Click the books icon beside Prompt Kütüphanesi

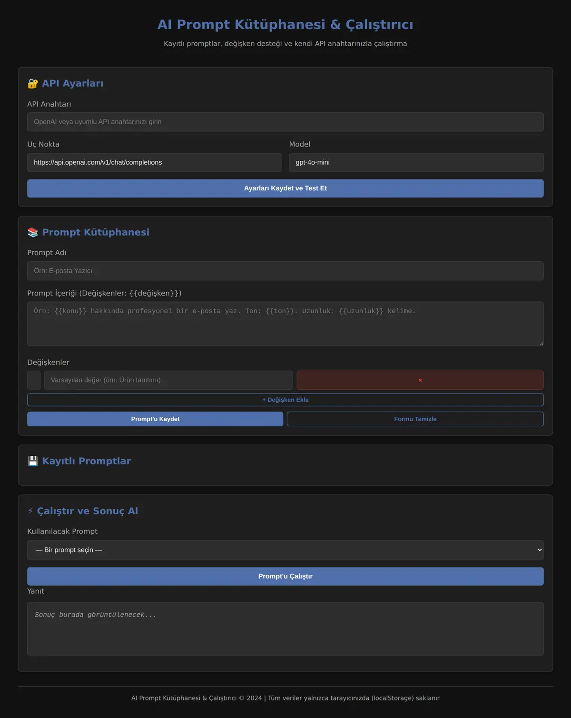coord(33,232)
